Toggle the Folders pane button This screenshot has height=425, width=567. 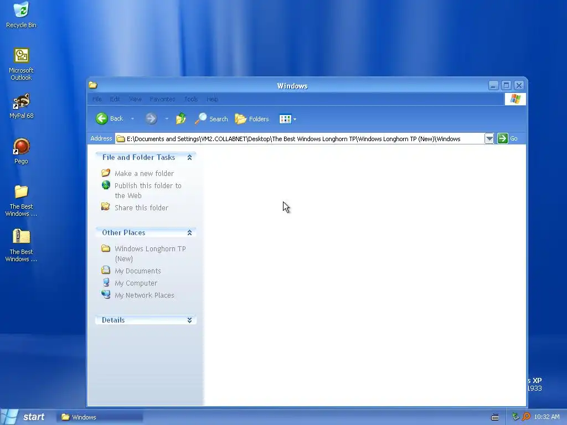click(x=252, y=118)
